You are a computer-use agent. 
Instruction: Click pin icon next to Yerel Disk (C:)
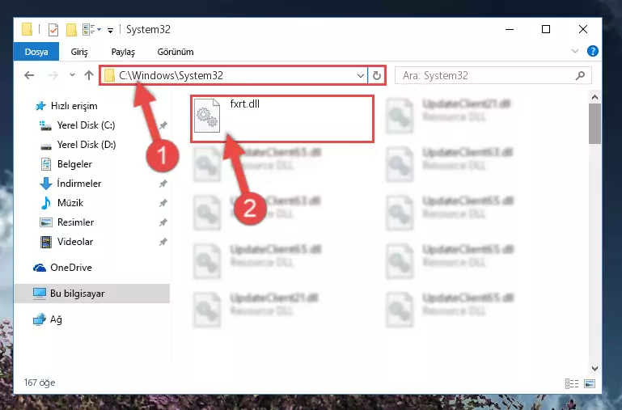tap(163, 125)
